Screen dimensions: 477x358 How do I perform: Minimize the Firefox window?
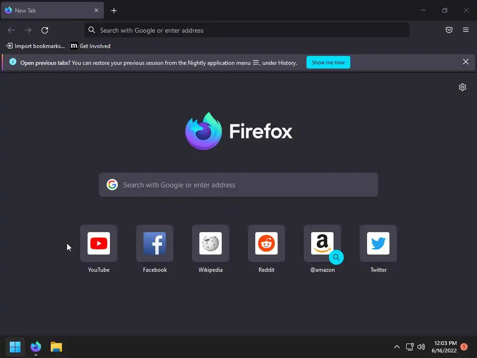[423, 10]
